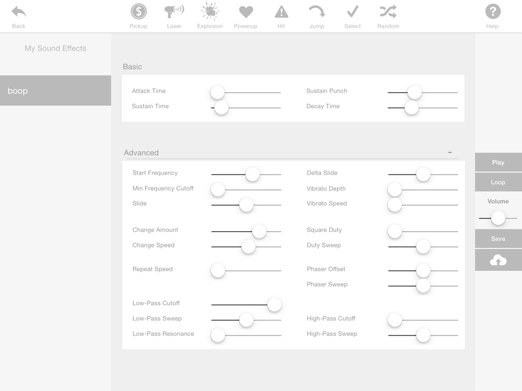Generate an Explosion sound effect

click(x=210, y=11)
